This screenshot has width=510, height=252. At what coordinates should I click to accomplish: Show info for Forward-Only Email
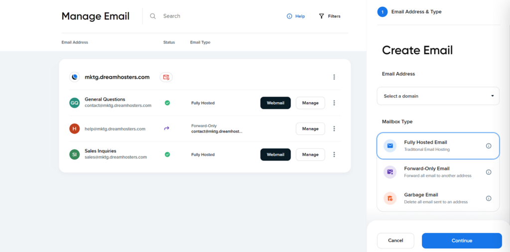pyautogui.click(x=489, y=172)
